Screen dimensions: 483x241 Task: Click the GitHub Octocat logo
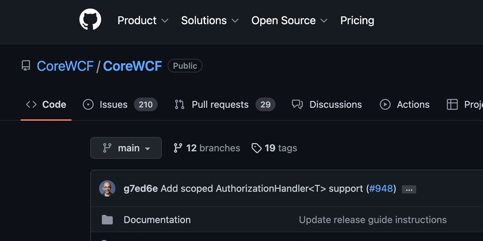(x=90, y=20)
